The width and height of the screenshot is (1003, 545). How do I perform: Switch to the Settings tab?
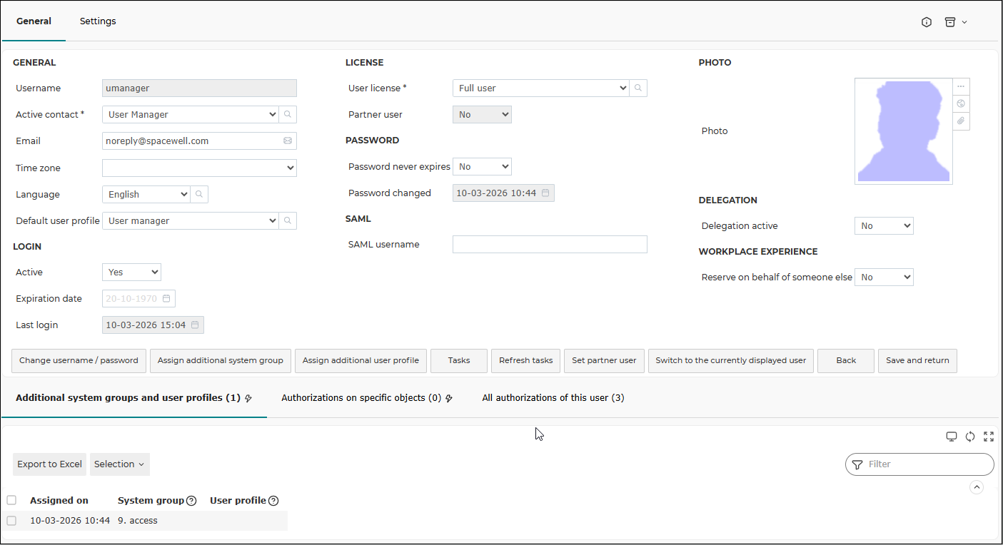[98, 21]
